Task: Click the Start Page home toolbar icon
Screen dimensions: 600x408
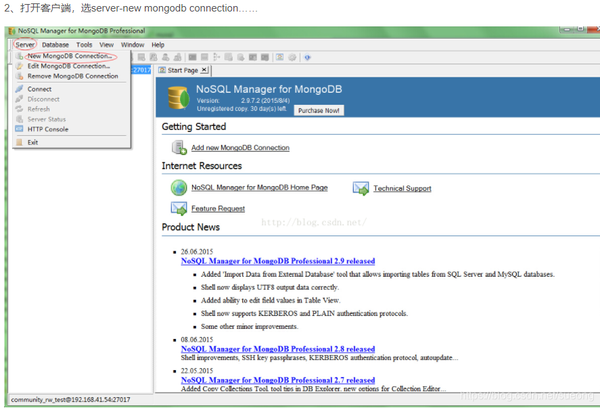Action: point(280,58)
